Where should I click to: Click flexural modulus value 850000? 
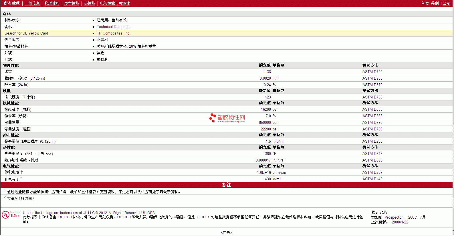coord(265,122)
